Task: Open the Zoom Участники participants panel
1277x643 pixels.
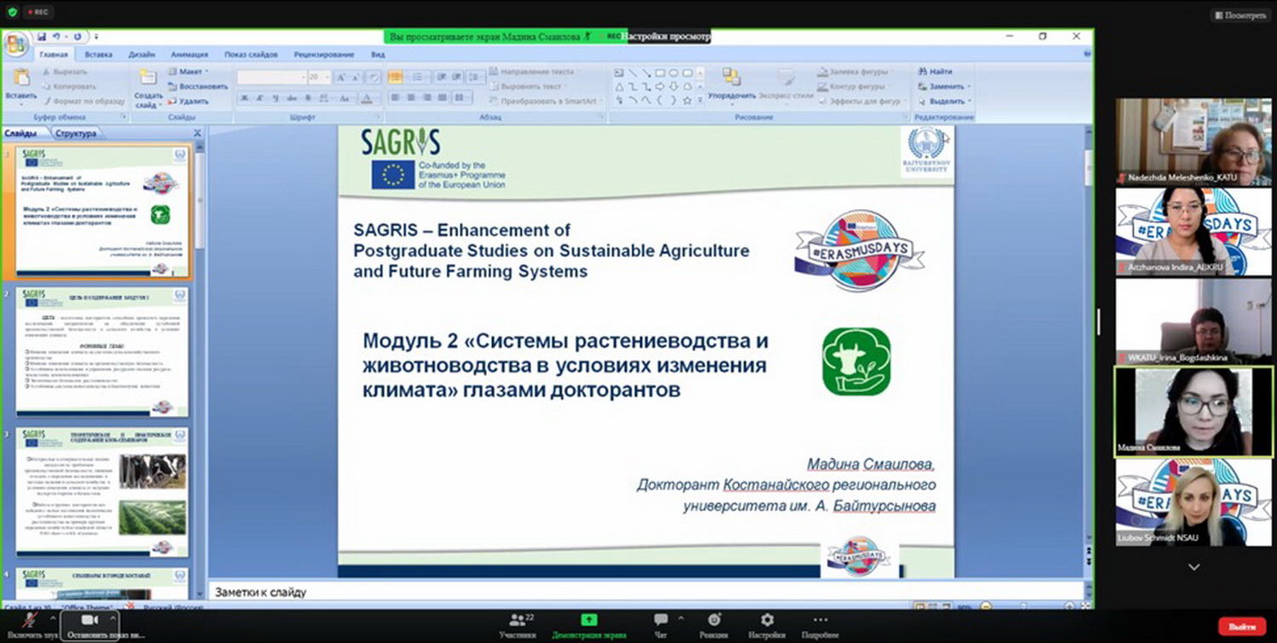Action: (x=518, y=625)
